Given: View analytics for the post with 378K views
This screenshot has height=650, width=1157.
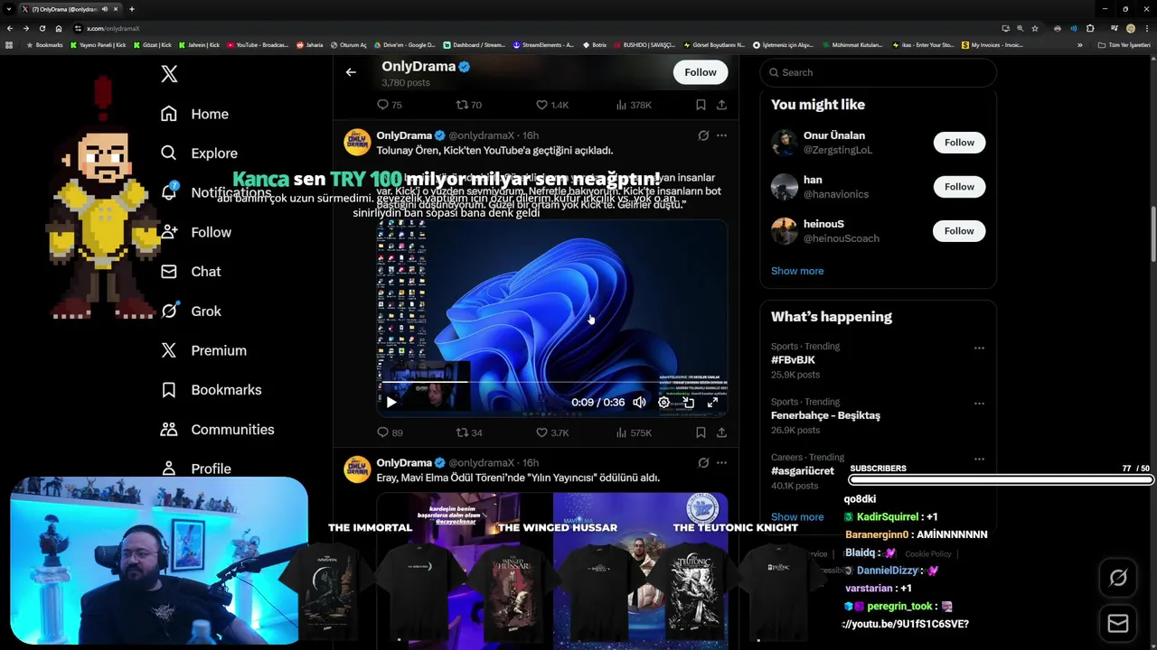Looking at the screenshot, I should click(x=634, y=105).
